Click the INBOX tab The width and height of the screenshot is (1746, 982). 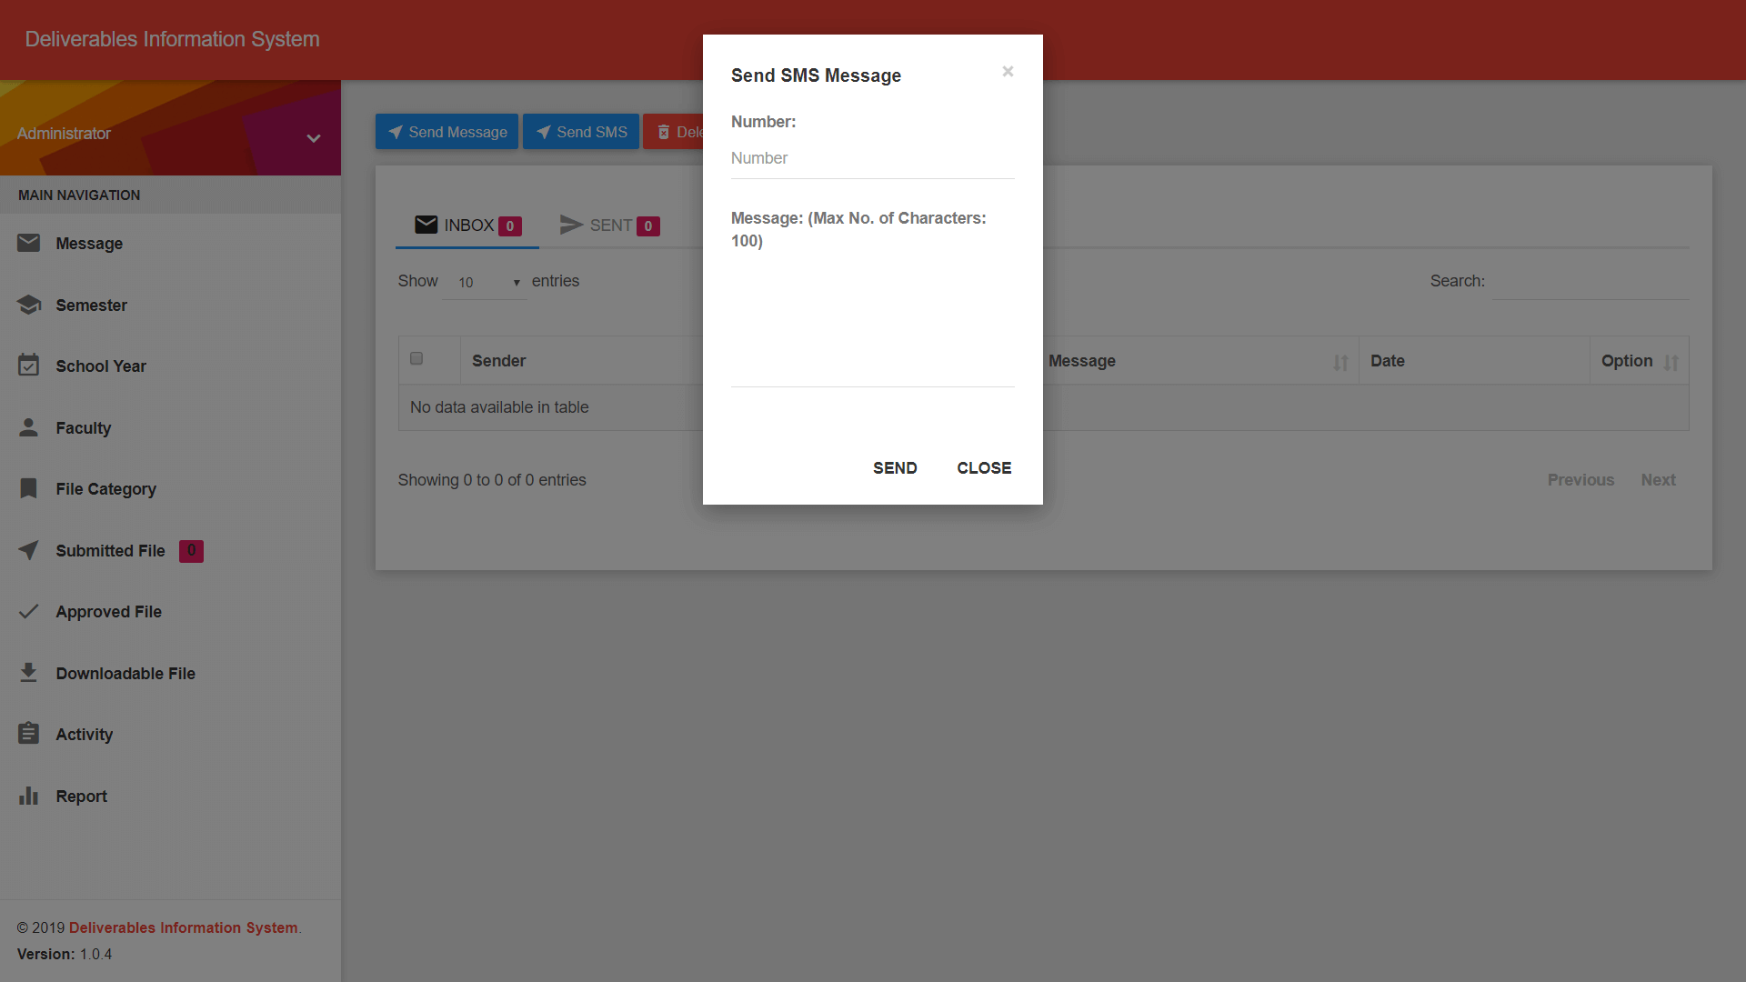point(467,225)
